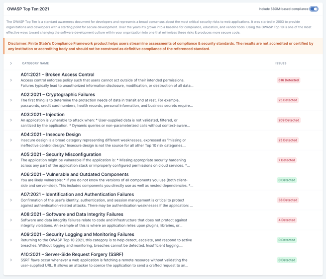Click the 7 Detected badge
Viewport: 326px width, 279px height.
pos(287,160)
